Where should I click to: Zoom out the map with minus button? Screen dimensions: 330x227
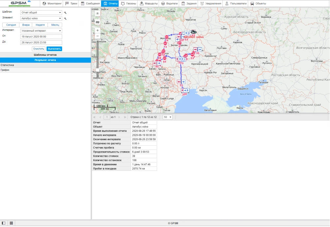click(x=97, y=35)
